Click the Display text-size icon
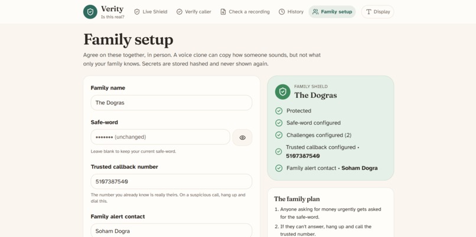476x237 pixels. coord(369,12)
